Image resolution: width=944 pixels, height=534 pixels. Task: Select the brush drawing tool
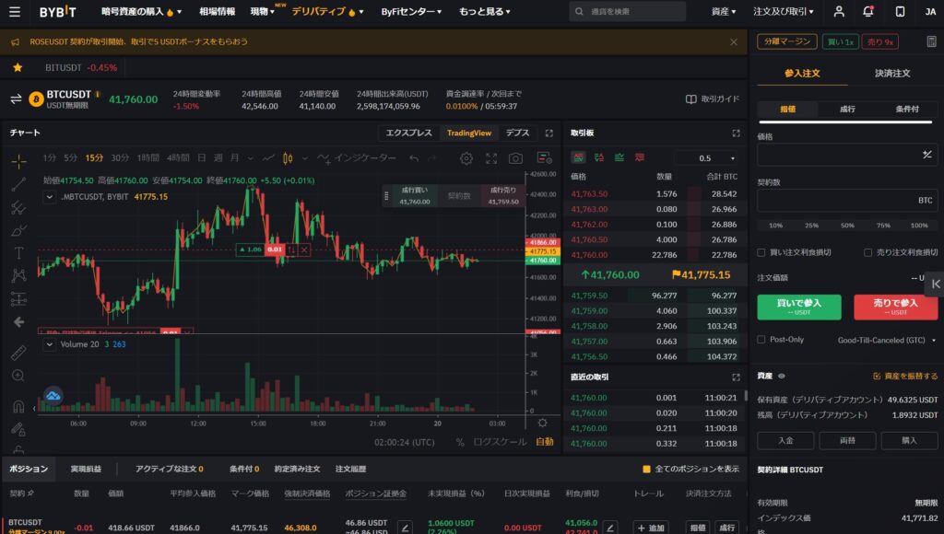(18, 230)
